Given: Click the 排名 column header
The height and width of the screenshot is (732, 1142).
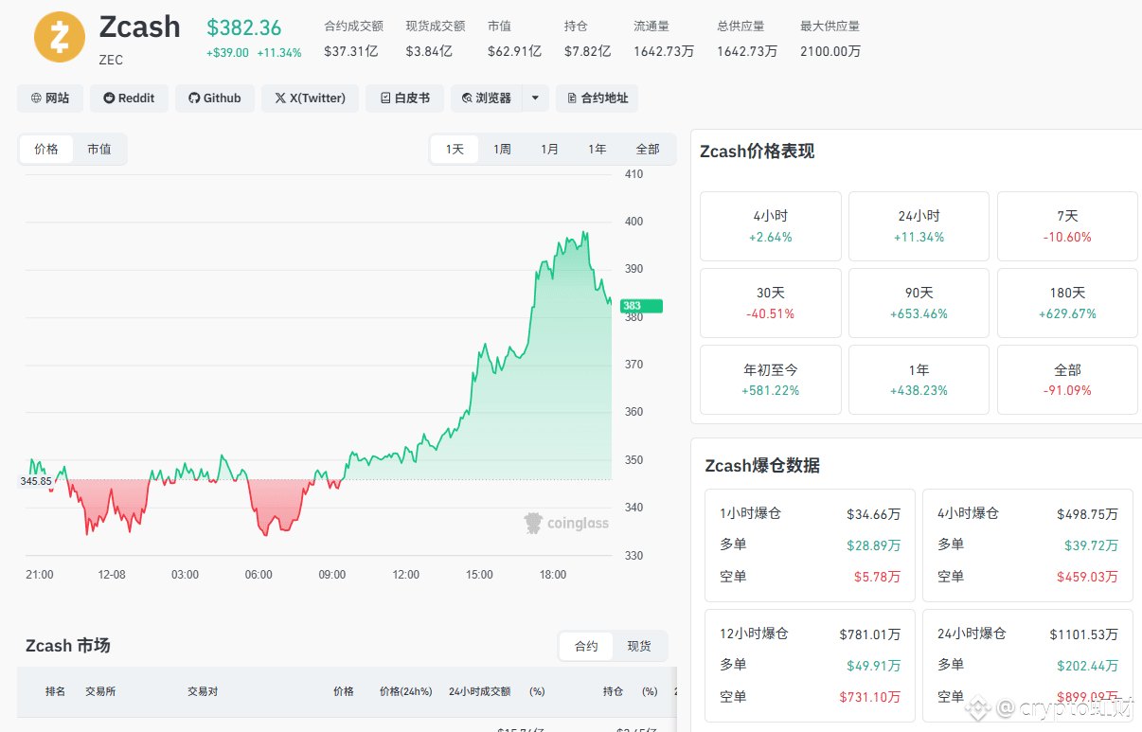Looking at the screenshot, I should (56, 691).
